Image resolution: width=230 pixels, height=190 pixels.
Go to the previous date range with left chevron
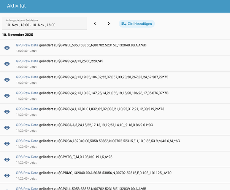click(x=95, y=24)
